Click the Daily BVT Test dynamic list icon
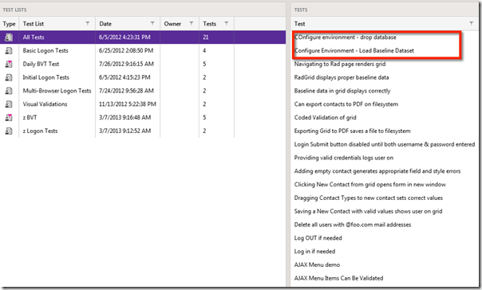The image size is (482, 290). tap(9, 65)
